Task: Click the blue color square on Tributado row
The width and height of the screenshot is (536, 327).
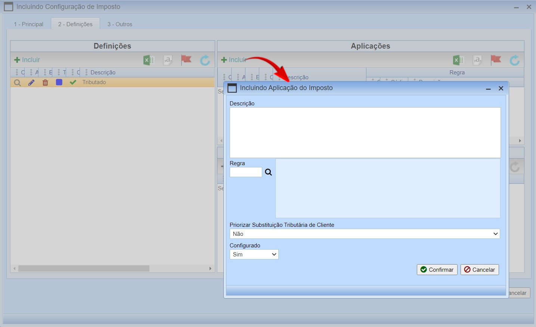Action: [x=59, y=82]
